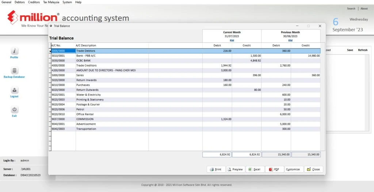Click the Logout user icon
The height and width of the screenshot is (192, 374).
coord(14,90)
